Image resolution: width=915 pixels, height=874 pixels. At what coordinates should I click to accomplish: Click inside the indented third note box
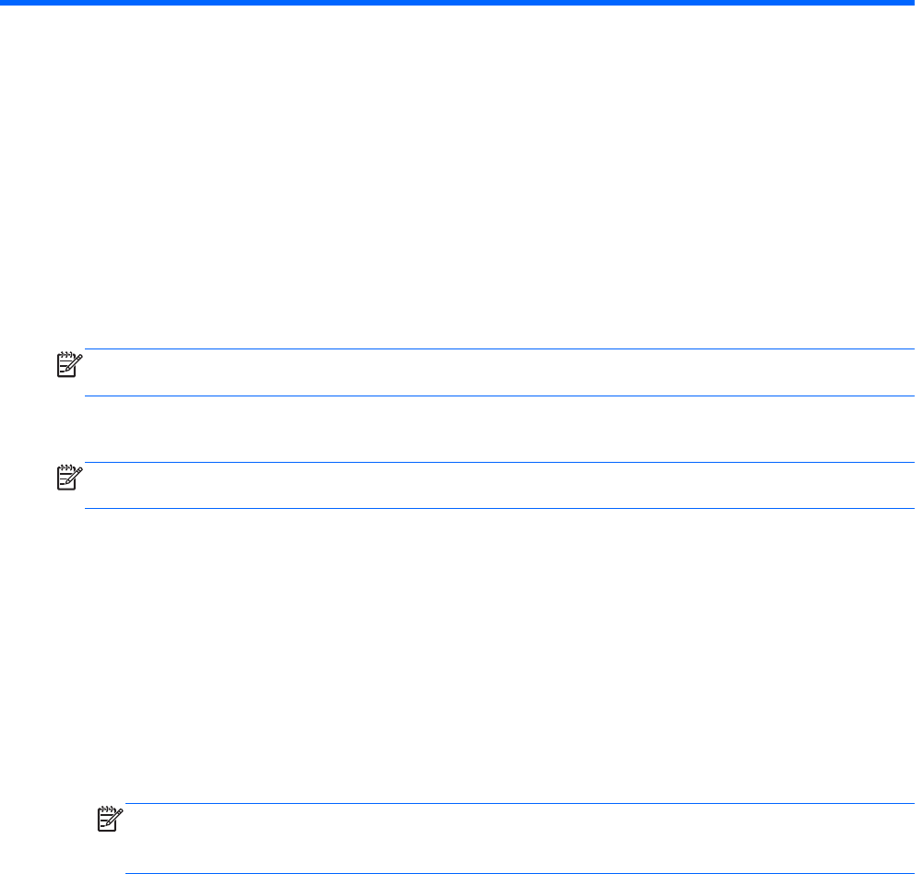pyautogui.click(x=517, y=839)
